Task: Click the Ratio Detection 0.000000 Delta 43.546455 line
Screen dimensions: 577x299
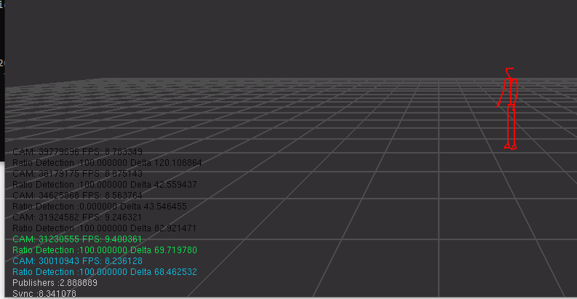Action: coord(99,207)
